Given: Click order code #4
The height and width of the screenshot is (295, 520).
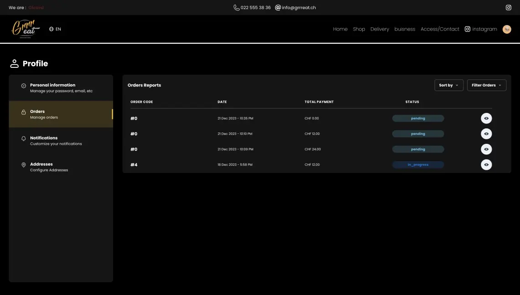Looking at the screenshot, I should (134, 164).
